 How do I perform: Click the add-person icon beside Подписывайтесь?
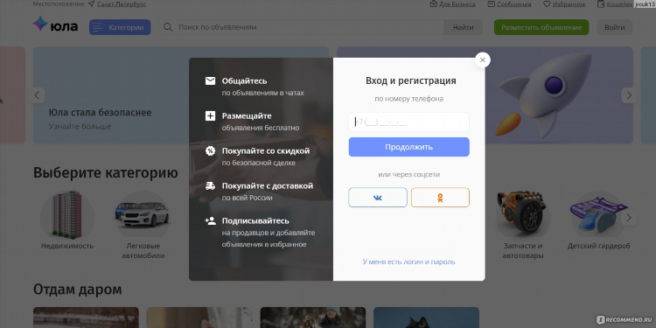210,220
